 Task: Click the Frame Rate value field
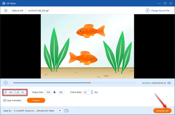pos(87,92)
